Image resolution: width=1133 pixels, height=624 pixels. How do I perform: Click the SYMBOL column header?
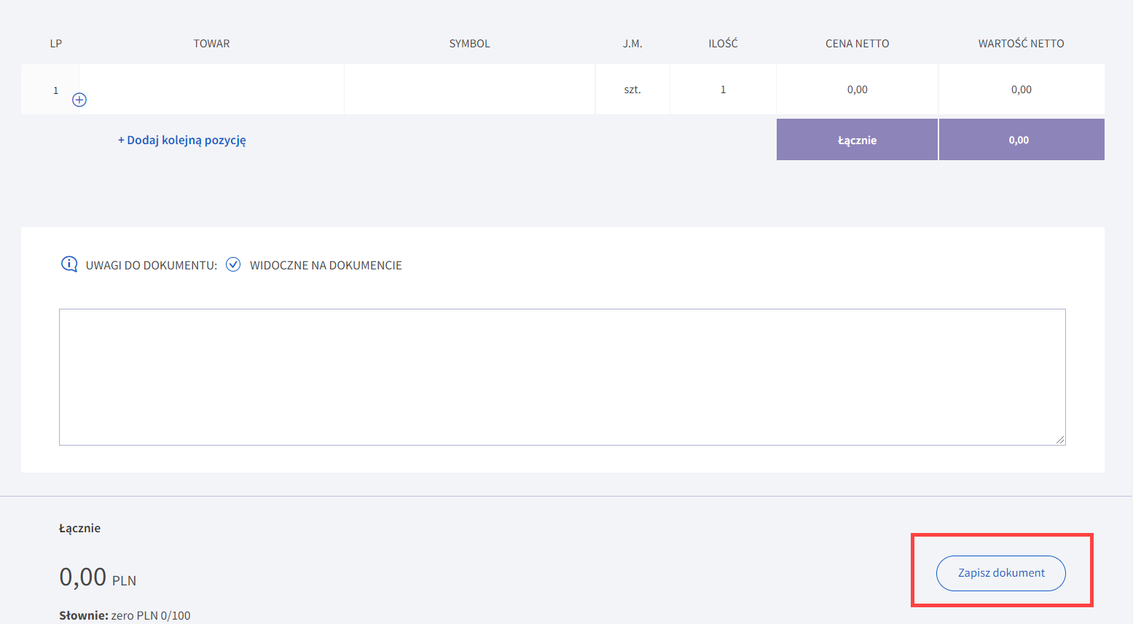click(470, 44)
